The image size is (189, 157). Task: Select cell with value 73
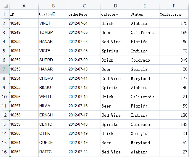[x=174, y=51]
